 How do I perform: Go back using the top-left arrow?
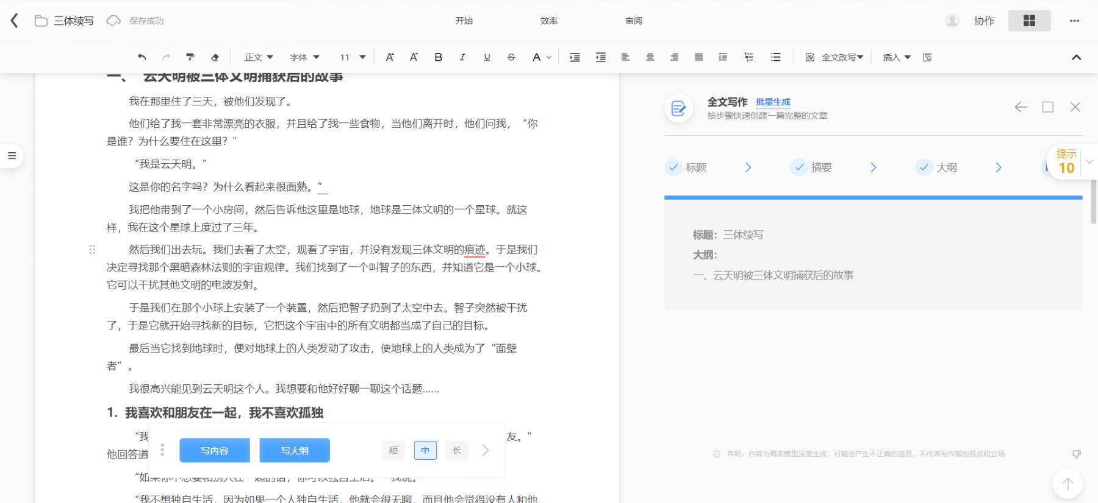(x=15, y=21)
